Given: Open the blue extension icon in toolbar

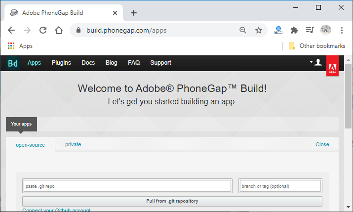Looking at the screenshot, I should pyautogui.click(x=278, y=30).
